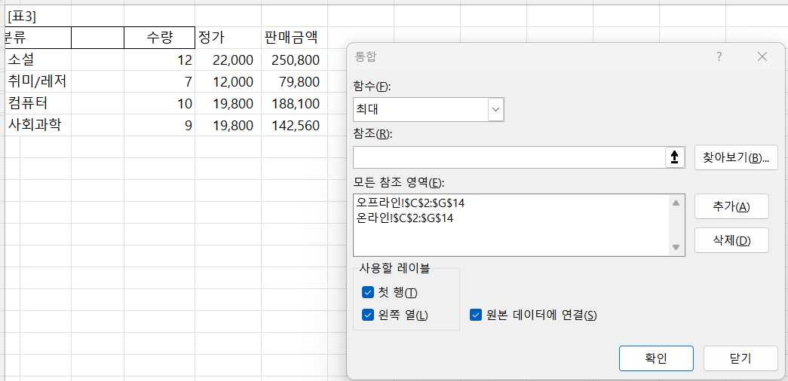The height and width of the screenshot is (381, 788).
Task: Click the 추가 add button
Action: [x=731, y=207]
